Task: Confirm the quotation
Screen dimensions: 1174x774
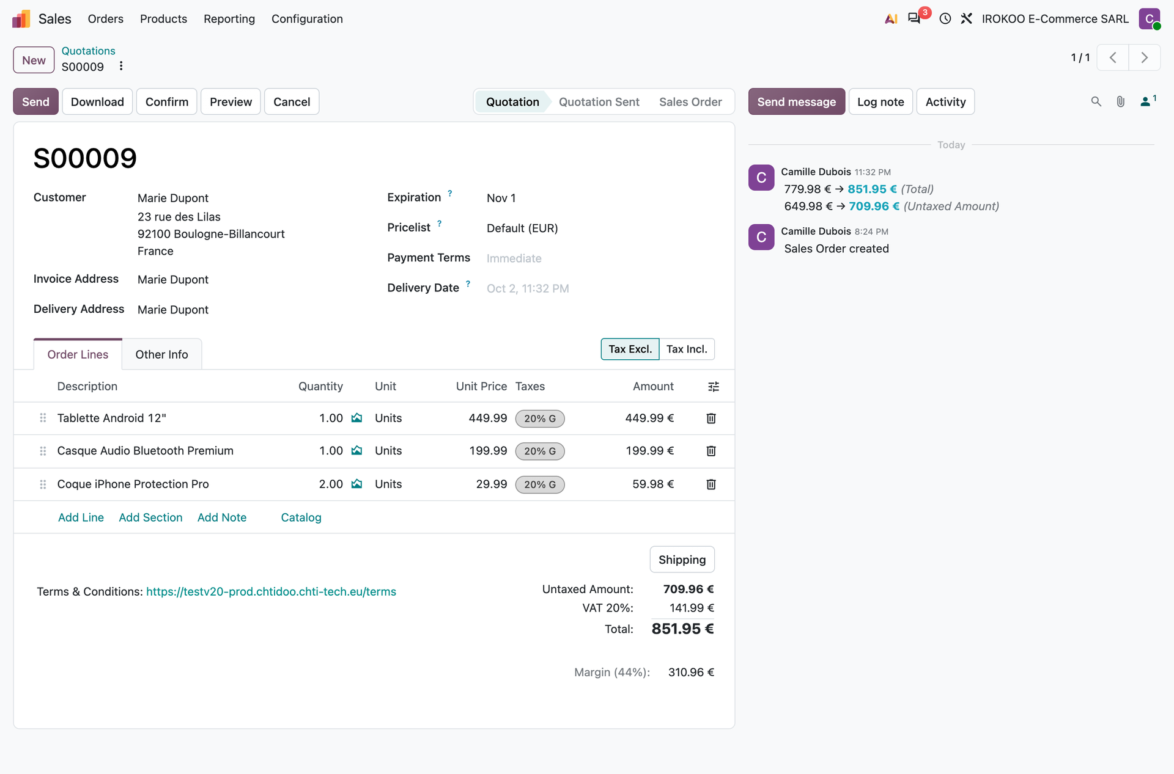Action: (x=167, y=102)
